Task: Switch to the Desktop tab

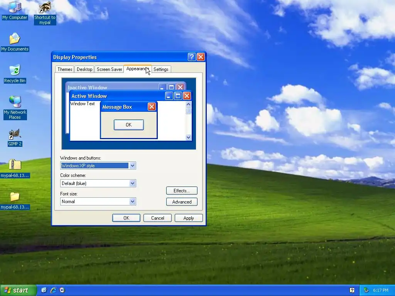Action: coord(84,69)
